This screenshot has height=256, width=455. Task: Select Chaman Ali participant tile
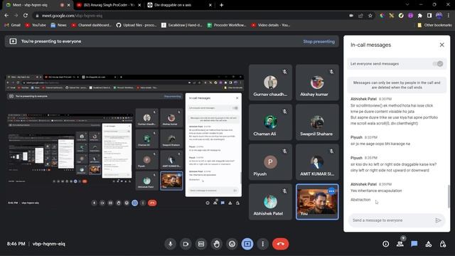[270, 122]
